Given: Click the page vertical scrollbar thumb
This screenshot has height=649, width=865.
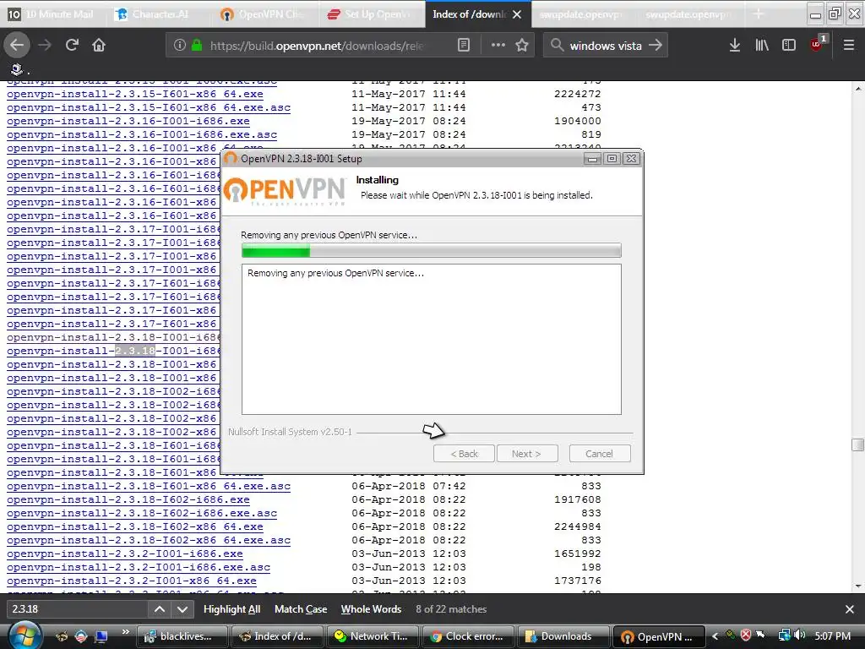Looking at the screenshot, I should click(x=857, y=444).
